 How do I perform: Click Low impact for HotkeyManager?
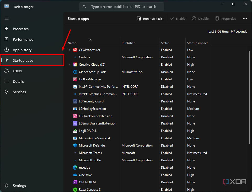coord(190,79)
